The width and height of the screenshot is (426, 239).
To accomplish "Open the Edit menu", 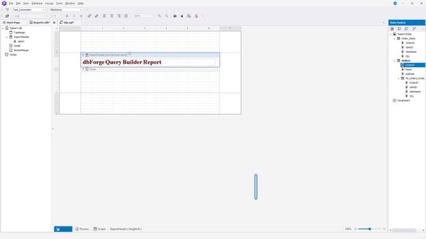I will [x=18, y=3].
